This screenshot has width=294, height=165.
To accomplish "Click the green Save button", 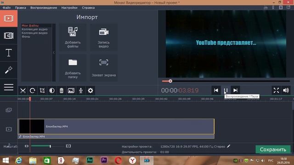I will [273, 149].
